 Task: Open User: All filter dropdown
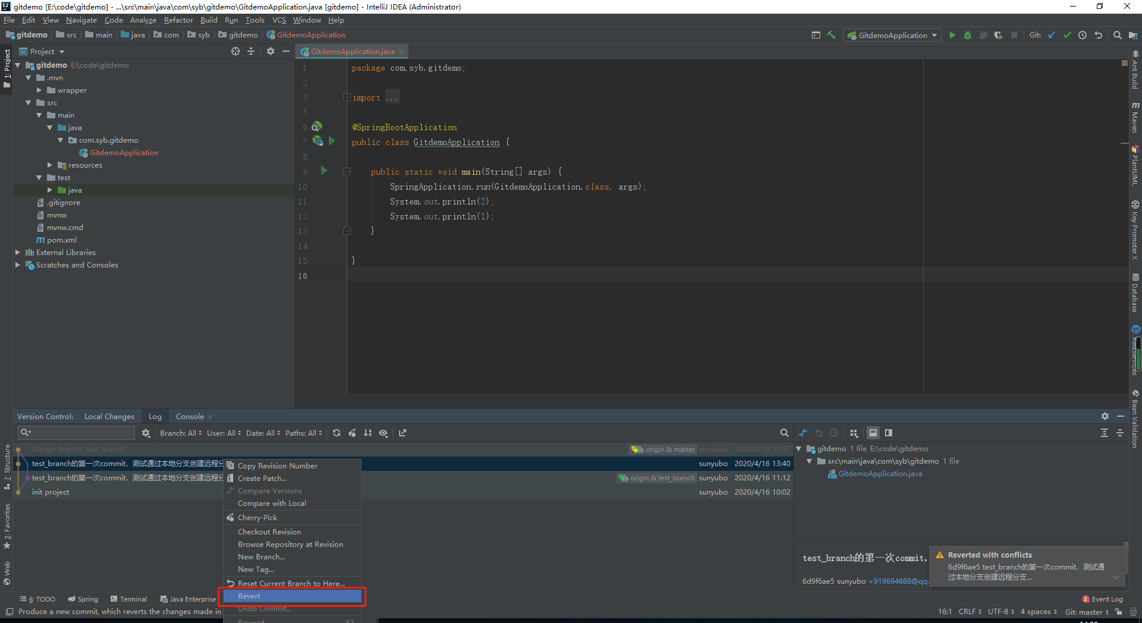(224, 433)
